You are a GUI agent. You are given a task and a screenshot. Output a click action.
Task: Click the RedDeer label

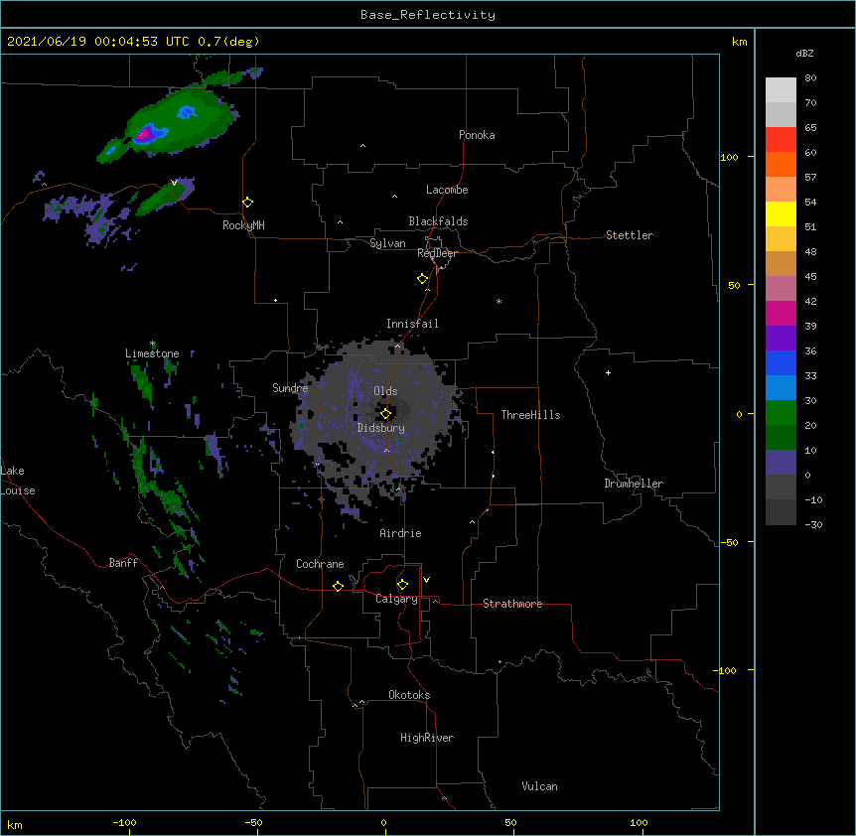tap(437, 253)
